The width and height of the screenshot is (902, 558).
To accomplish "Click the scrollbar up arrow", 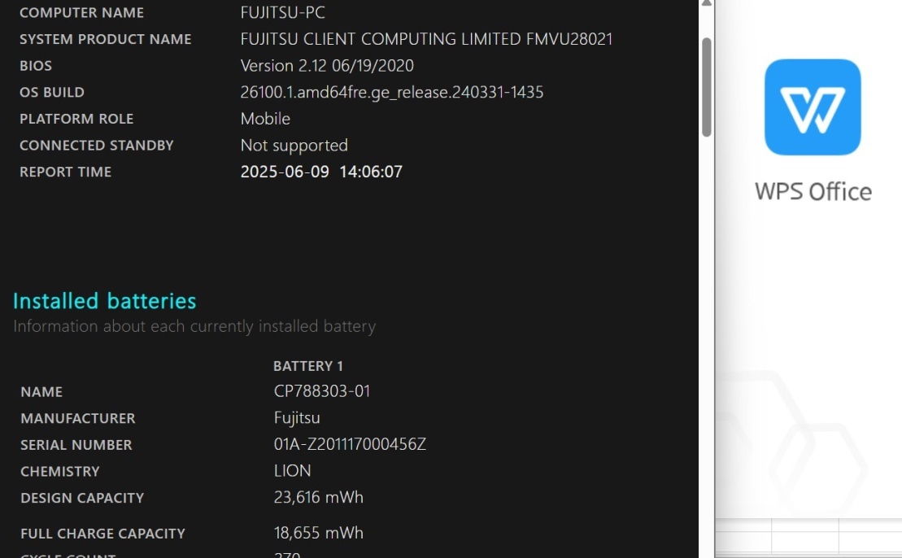I will [x=707, y=3].
